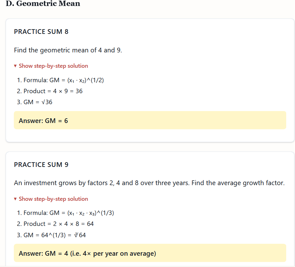Screen dimensions: 295x267
Task: Click 'Show step-by-step solution' under Sum 8
Action: tap(53, 66)
